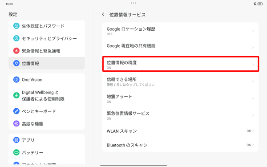Click chevron on Google ロケーション履歴 row

(253, 31)
